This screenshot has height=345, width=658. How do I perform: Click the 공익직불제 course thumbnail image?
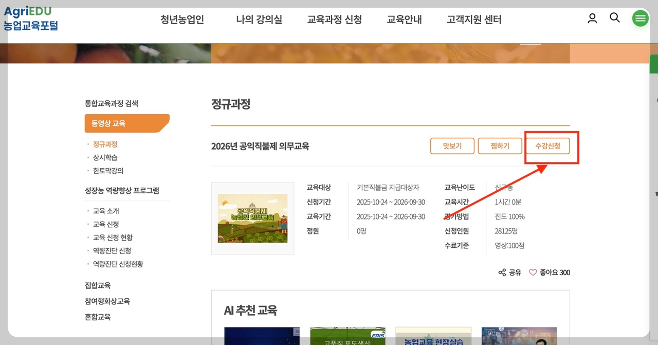[x=252, y=218]
